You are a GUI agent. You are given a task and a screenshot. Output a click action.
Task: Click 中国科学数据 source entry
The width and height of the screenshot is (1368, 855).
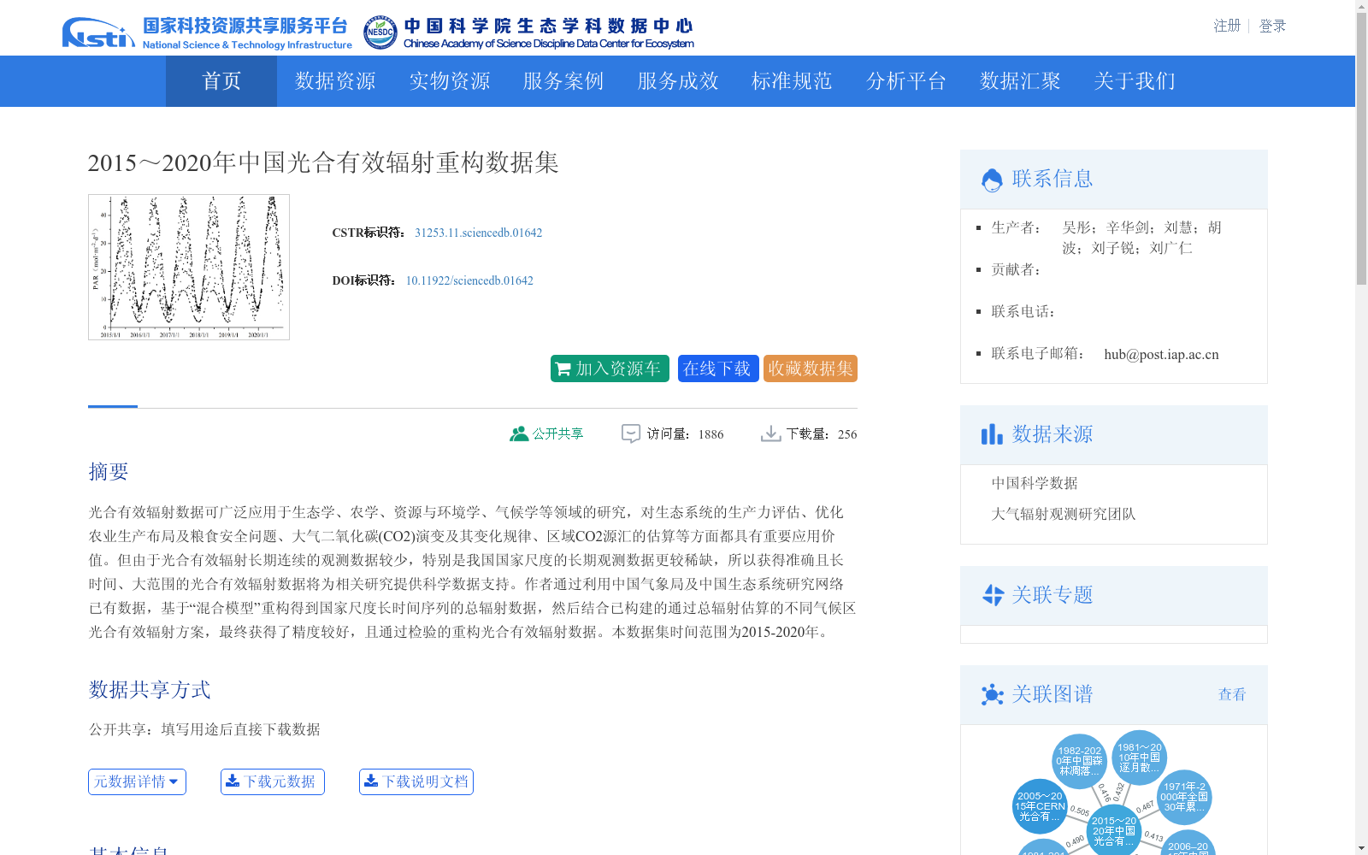click(x=1035, y=483)
